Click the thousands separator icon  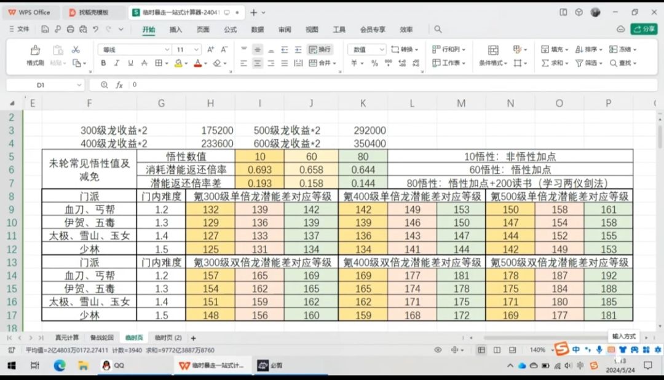tap(389, 63)
